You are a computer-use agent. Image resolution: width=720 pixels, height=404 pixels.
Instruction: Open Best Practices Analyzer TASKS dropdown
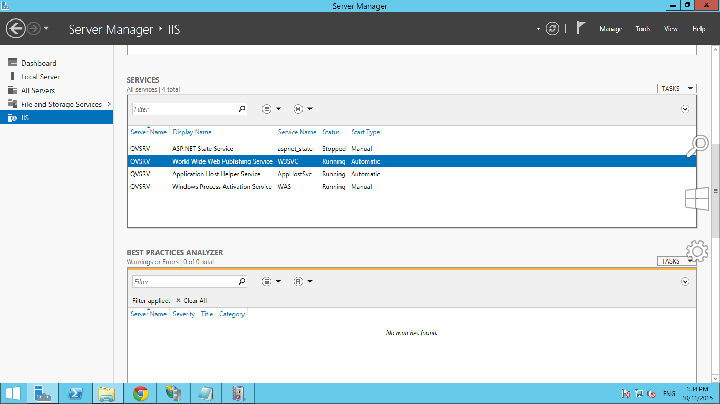click(x=677, y=261)
